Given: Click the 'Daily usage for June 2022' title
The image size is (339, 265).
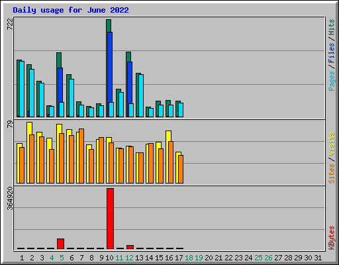Looking at the screenshot, I should point(71,10).
